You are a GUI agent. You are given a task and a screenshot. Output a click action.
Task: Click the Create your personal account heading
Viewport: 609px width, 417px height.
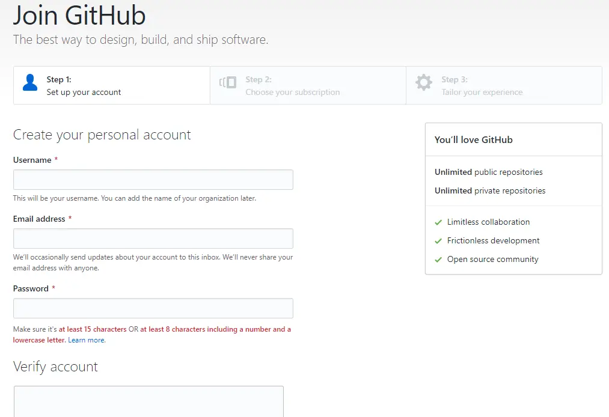(x=102, y=135)
